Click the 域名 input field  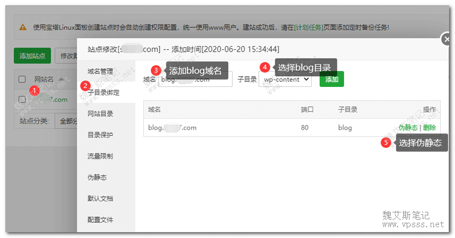click(195, 79)
